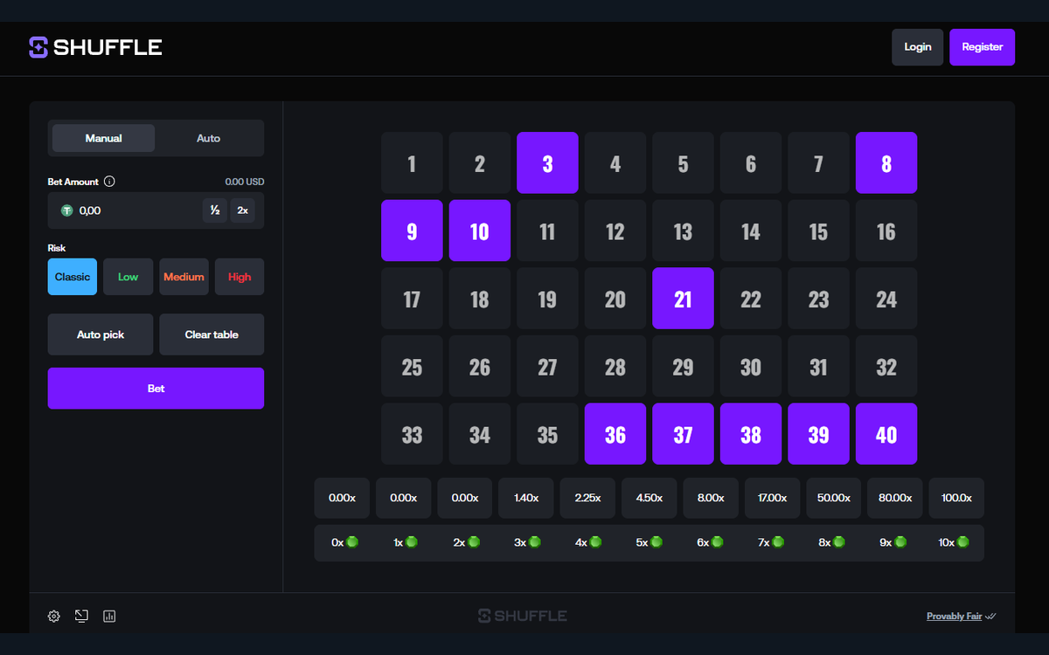Deselect tile number 3
Viewport: 1049px width, 655px height.
(547, 162)
